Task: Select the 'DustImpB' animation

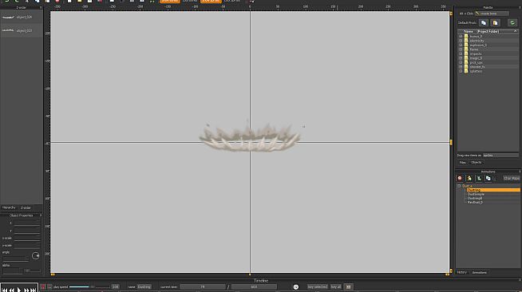Action: [x=475, y=198]
